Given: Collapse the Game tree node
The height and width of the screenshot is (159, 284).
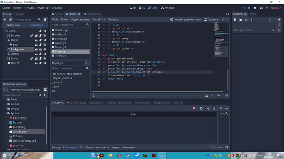Looking at the screenshot, I should pyautogui.click(x=4, y=31).
